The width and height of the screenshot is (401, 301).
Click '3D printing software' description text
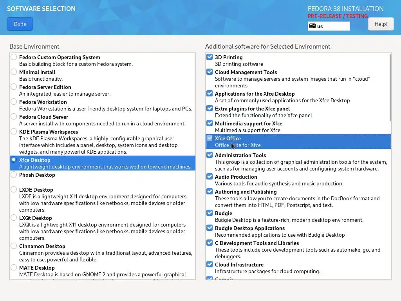tap(239, 64)
